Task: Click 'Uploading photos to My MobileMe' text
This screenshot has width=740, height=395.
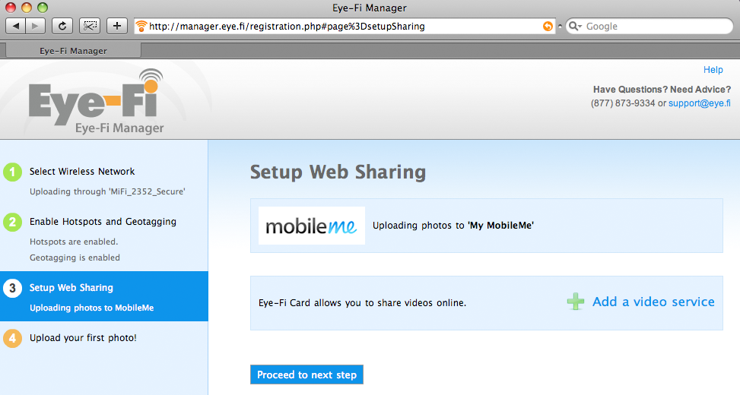Action: point(453,226)
